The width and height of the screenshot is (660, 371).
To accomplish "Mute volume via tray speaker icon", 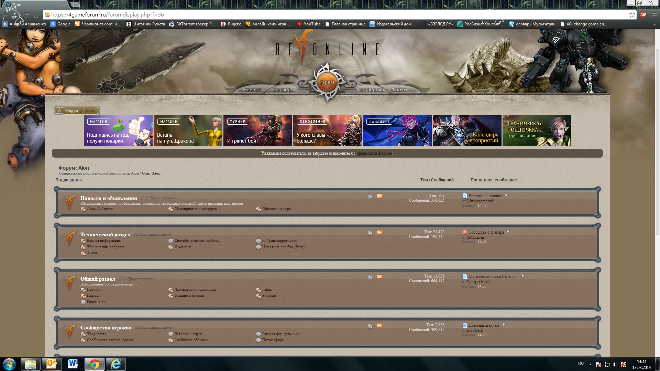I will (615, 364).
